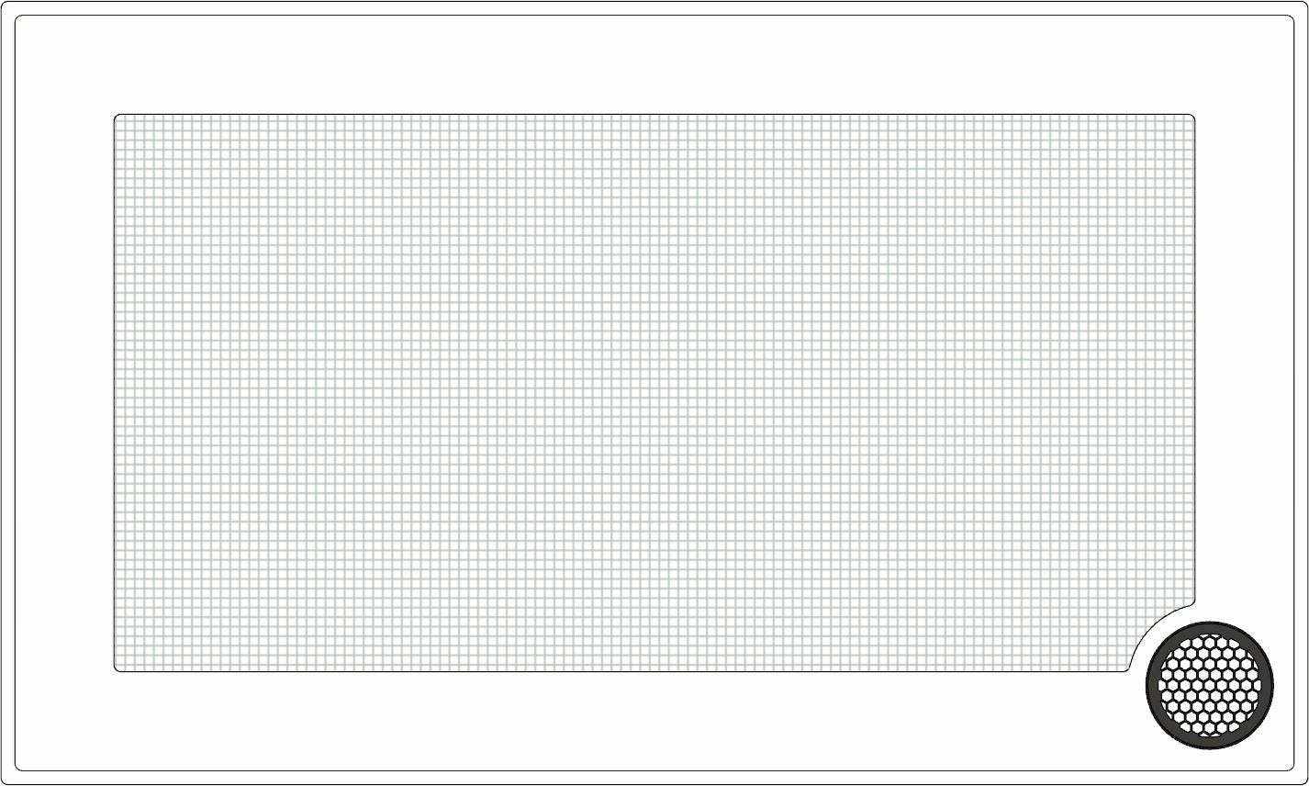Click the top-left corner of the mesh panel
The height and width of the screenshot is (786, 1309).
pos(117,117)
